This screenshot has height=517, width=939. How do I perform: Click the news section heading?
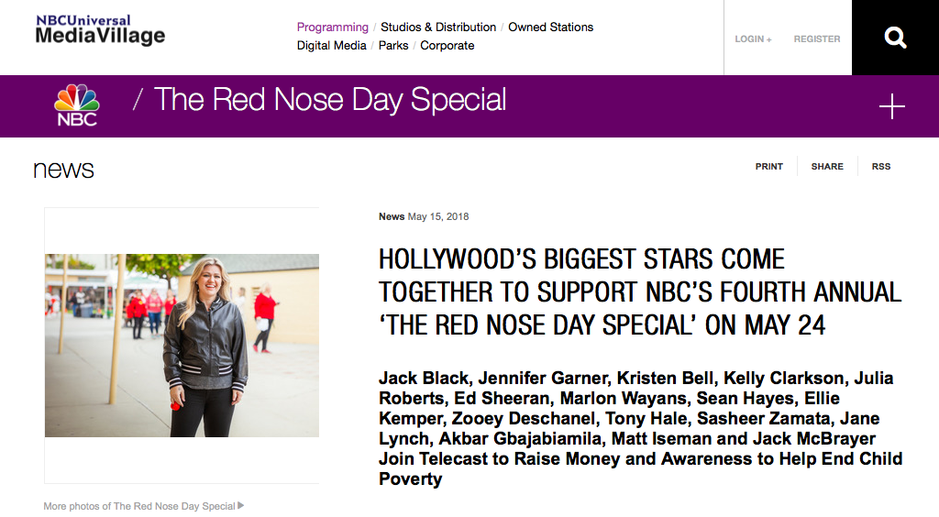tap(63, 170)
